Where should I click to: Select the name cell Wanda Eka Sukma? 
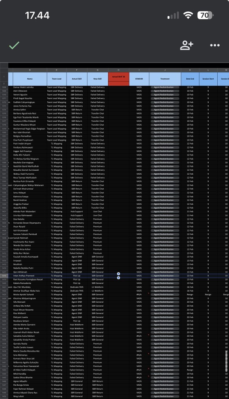click(30, 245)
